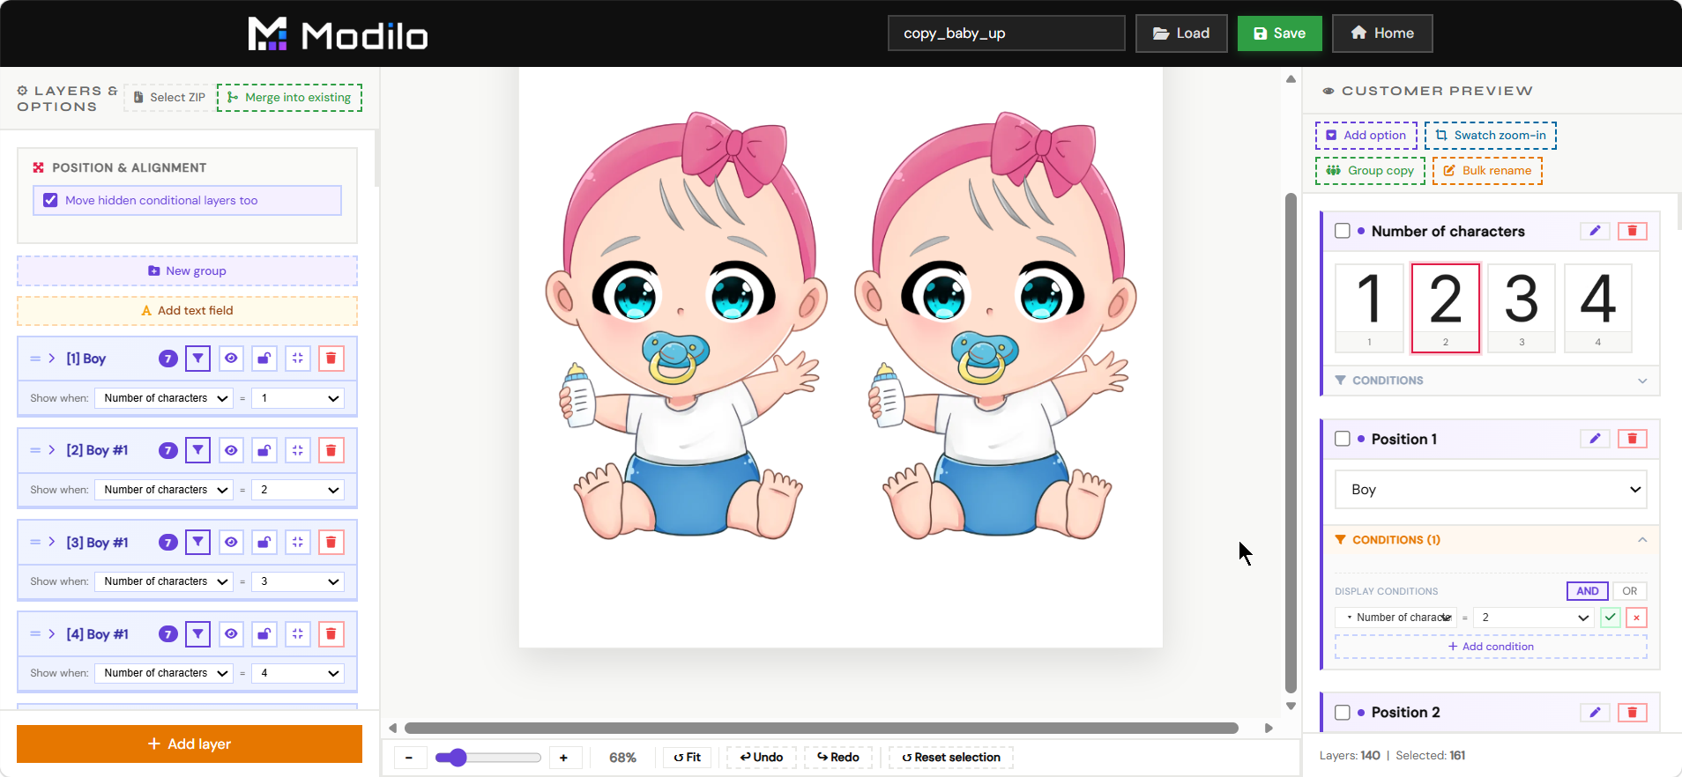This screenshot has height=777, width=1682.
Task: Click the Load button
Action: tap(1181, 33)
